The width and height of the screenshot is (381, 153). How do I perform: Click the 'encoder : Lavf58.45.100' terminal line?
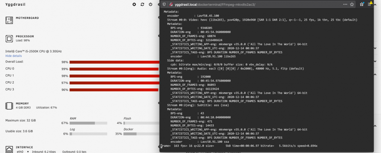click(x=193, y=16)
